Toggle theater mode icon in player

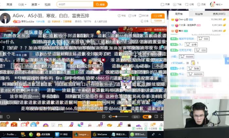tap(156, 116)
